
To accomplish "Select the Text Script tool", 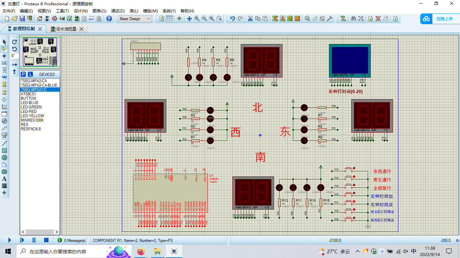I will [4, 70].
